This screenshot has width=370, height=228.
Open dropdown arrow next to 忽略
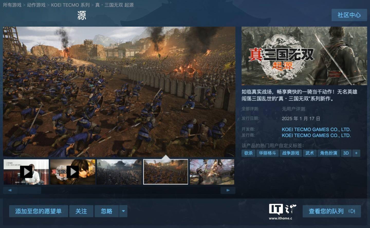click(x=123, y=211)
